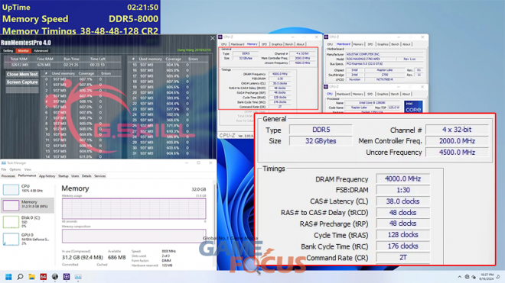The image size is (505, 283).
Task: Open the SPD tab in CPU-Z memory window
Action: coord(264,44)
